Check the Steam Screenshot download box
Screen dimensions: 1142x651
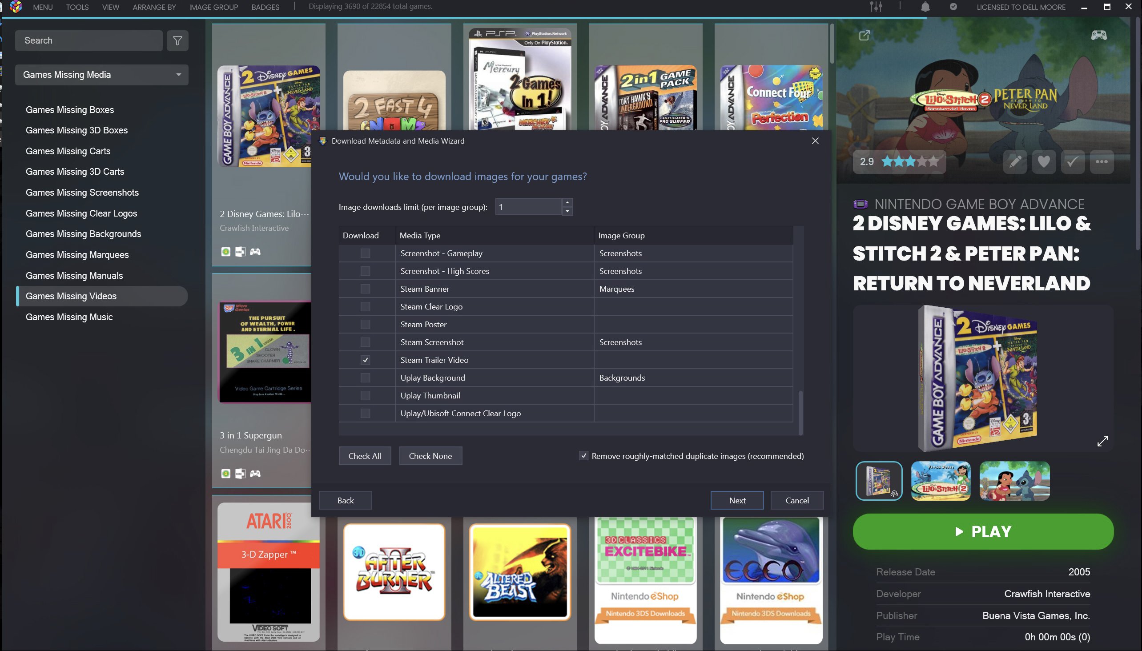[x=365, y=342]
